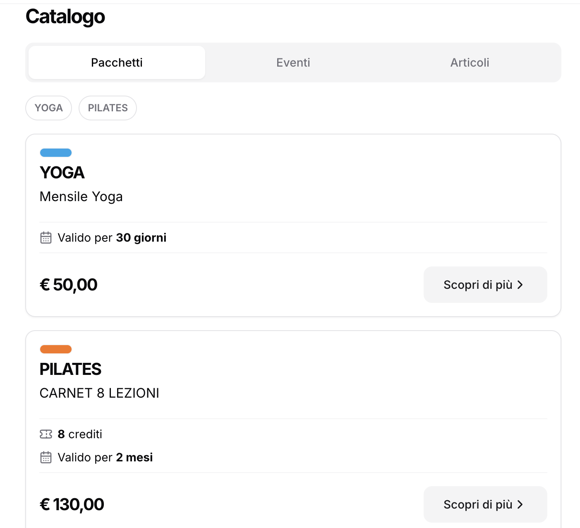
Task: Click the € 130,00 price
Action: click(72, 504)
